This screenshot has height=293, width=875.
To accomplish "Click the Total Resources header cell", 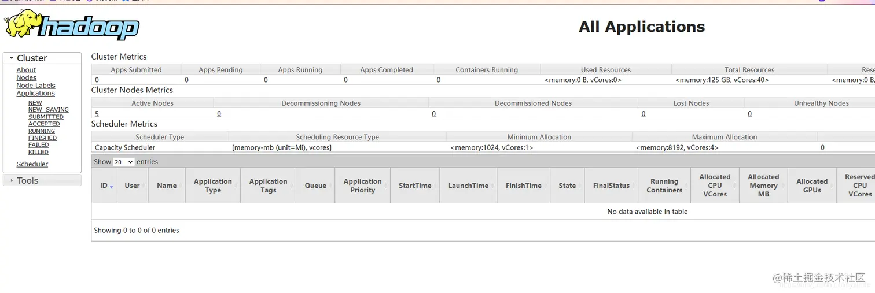I will point(749,70).
